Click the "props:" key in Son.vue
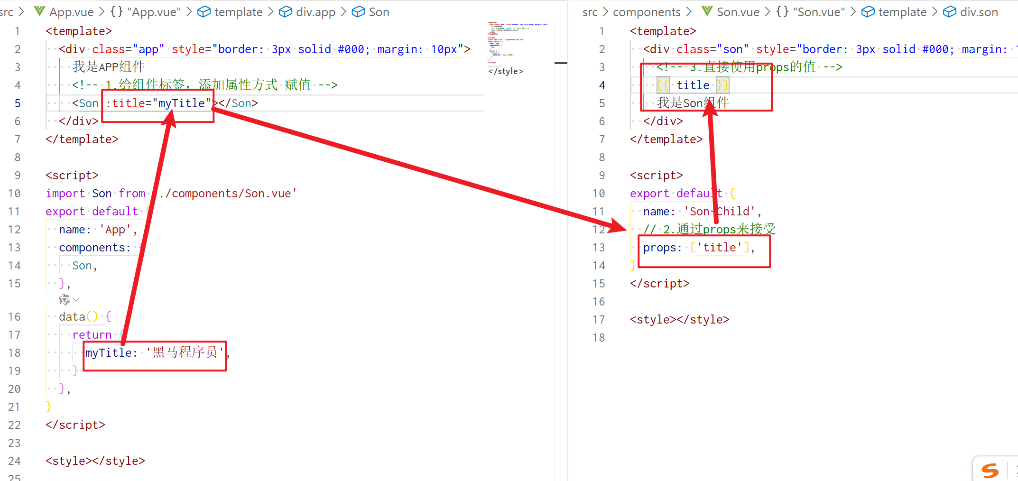The image size is (1018, 481). (x=663, y=248)
